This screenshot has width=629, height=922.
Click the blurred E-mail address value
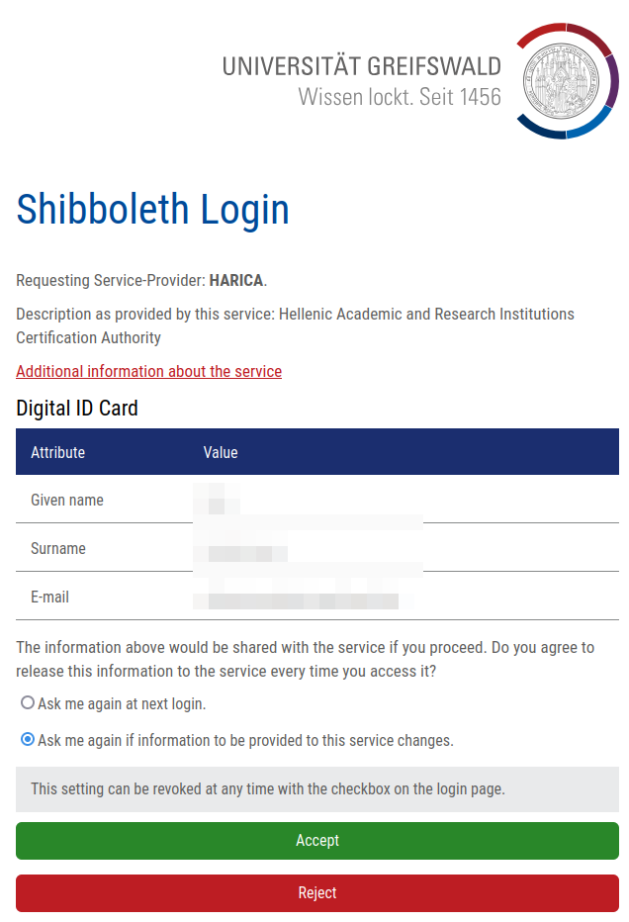pyautogui.click(x=297, y=599)
